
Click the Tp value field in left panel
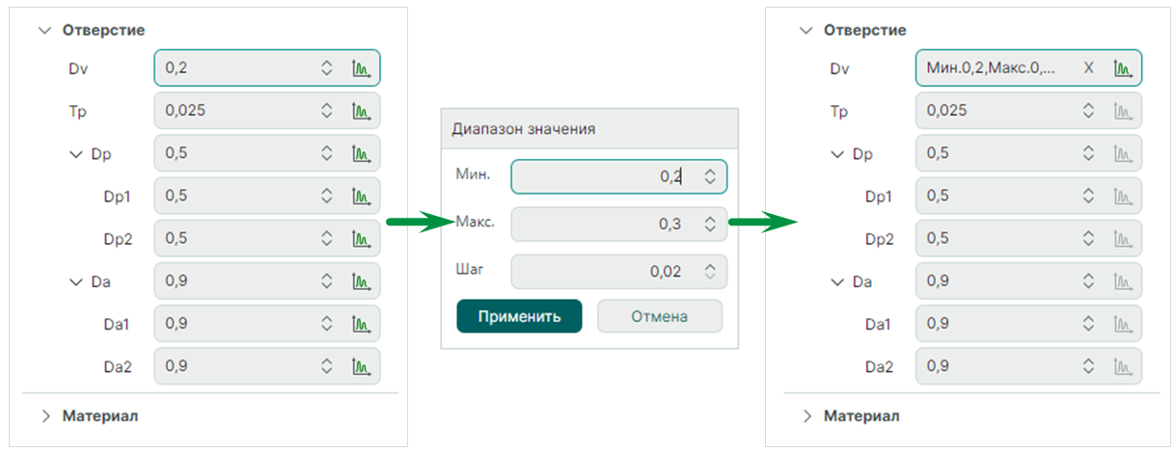tap(236, 111)
